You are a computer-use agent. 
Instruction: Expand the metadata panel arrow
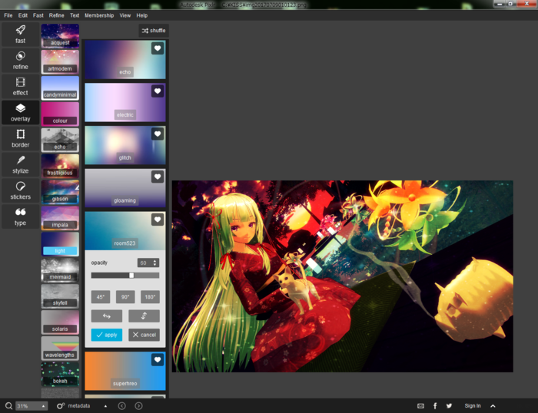point(106,406)
